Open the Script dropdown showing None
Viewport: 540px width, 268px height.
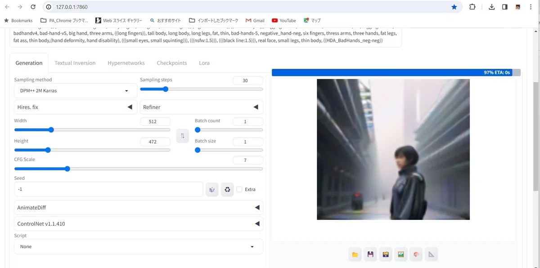(139, 246)
